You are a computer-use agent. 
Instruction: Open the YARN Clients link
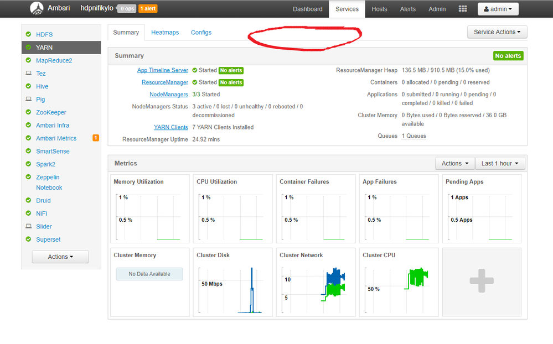tap(170, 127)
